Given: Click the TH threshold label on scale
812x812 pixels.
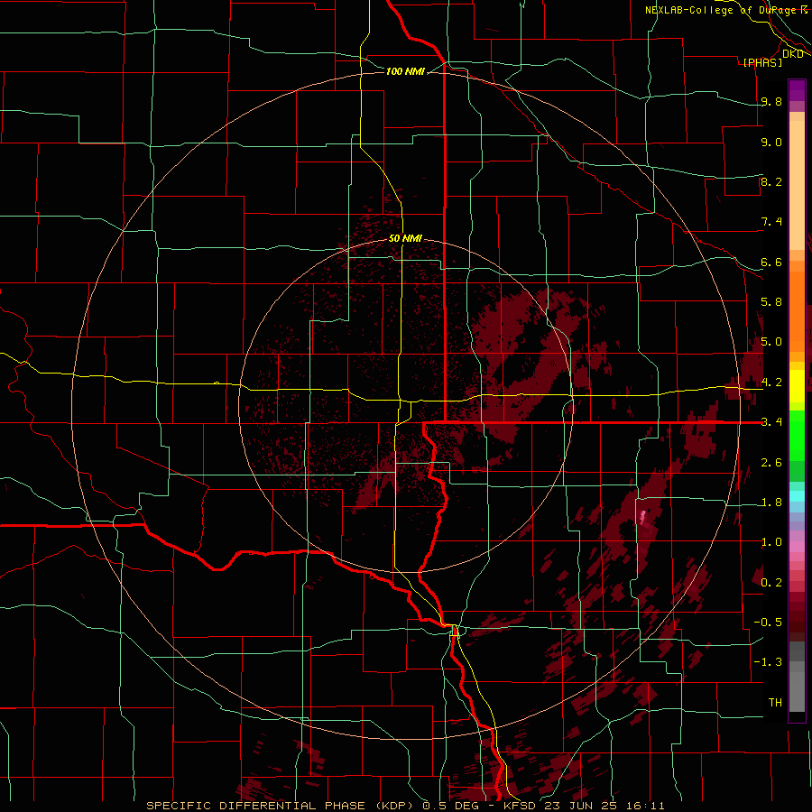Looking at the screenshot, I should (x=775, y=703).
